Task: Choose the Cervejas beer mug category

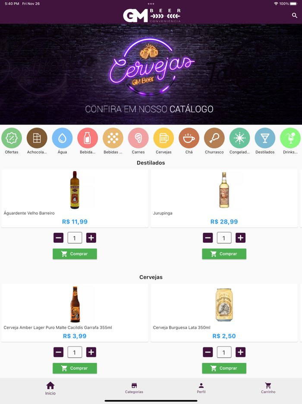Action: pos(164,138)
